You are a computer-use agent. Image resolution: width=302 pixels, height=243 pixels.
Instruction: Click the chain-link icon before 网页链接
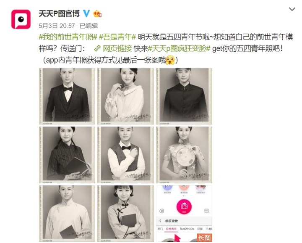click(97, 49)
